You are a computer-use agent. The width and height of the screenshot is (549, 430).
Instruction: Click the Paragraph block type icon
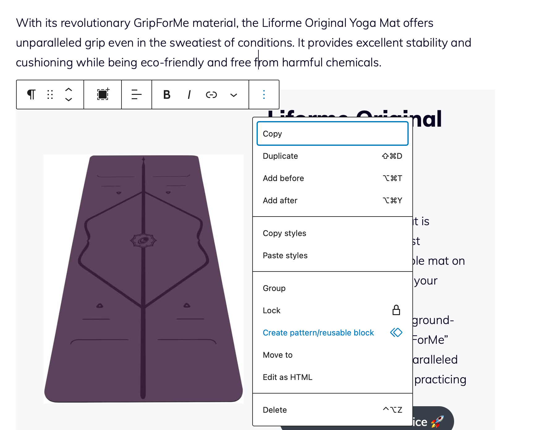(31, 95)
